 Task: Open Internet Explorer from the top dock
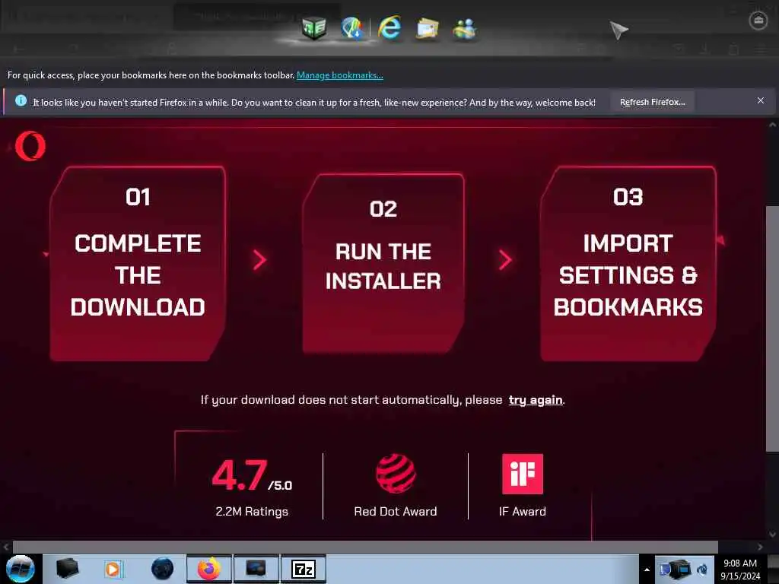(x=389, y=27)
